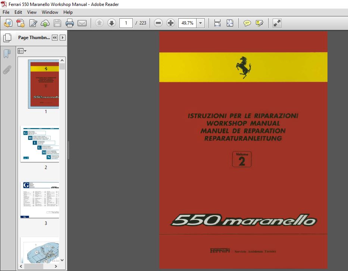Collapse the Page Thumbnails panel
The width and height of the screenshot is (348, 271).
[55, 38]
